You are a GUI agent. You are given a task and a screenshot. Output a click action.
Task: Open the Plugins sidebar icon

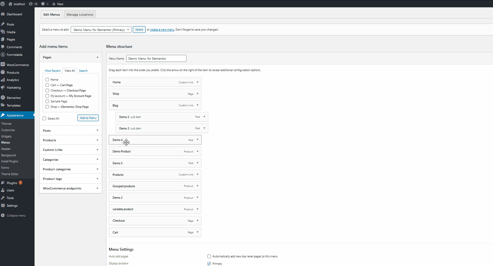pyautogui.click(x=3, y=183)
